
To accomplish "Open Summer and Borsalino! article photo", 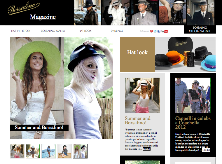I will [142, 95].
